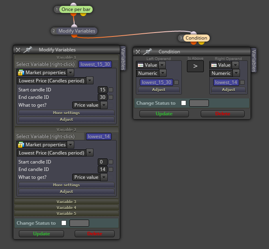Click End candle ID field showing 30
Screen dimensions: 269x249
pos(102,97)
